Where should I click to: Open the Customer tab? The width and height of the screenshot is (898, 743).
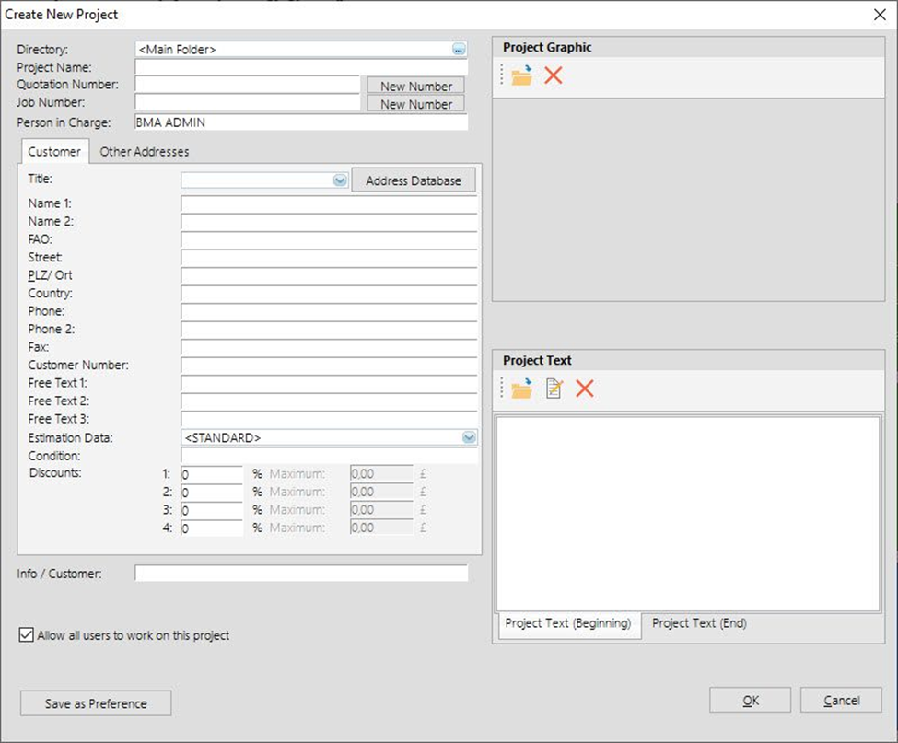tap(54, 152)
